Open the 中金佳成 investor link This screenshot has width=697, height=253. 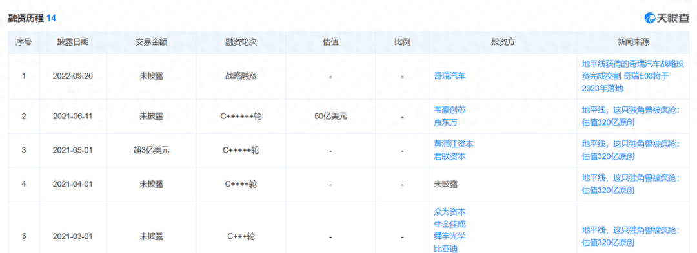449,224
